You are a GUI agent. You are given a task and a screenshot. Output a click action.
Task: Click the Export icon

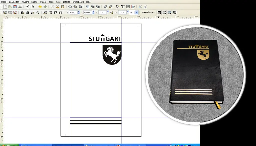[x=33, y=7]
